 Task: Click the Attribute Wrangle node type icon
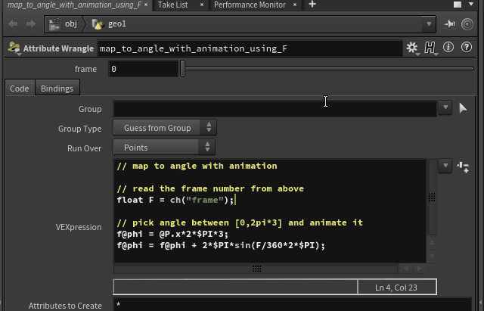click(x=14, y=48)
